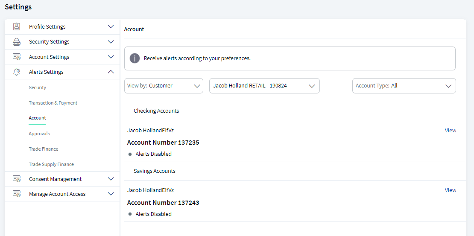474x236 pixels.
Task: Click the Savings Accounts heading
Action: pyautogui.click(x=155, y=171)
